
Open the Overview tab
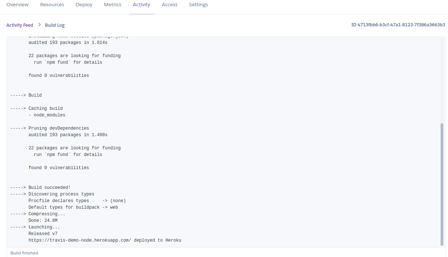click(x=18, y=5)
